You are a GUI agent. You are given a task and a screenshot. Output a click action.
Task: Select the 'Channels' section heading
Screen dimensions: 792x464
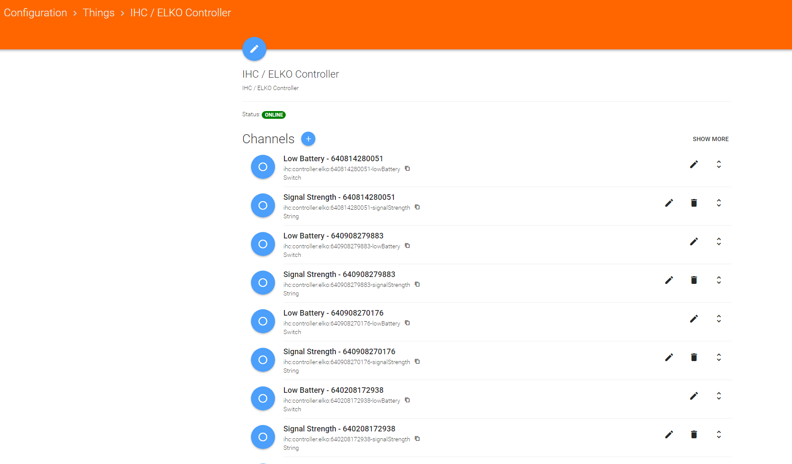[269, 139]
